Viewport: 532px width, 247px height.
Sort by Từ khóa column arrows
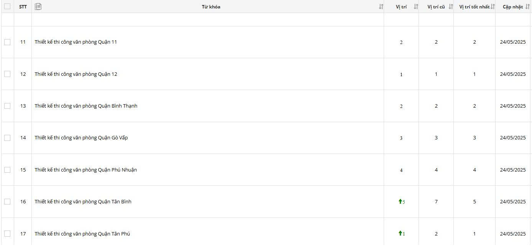pos(381,7)
